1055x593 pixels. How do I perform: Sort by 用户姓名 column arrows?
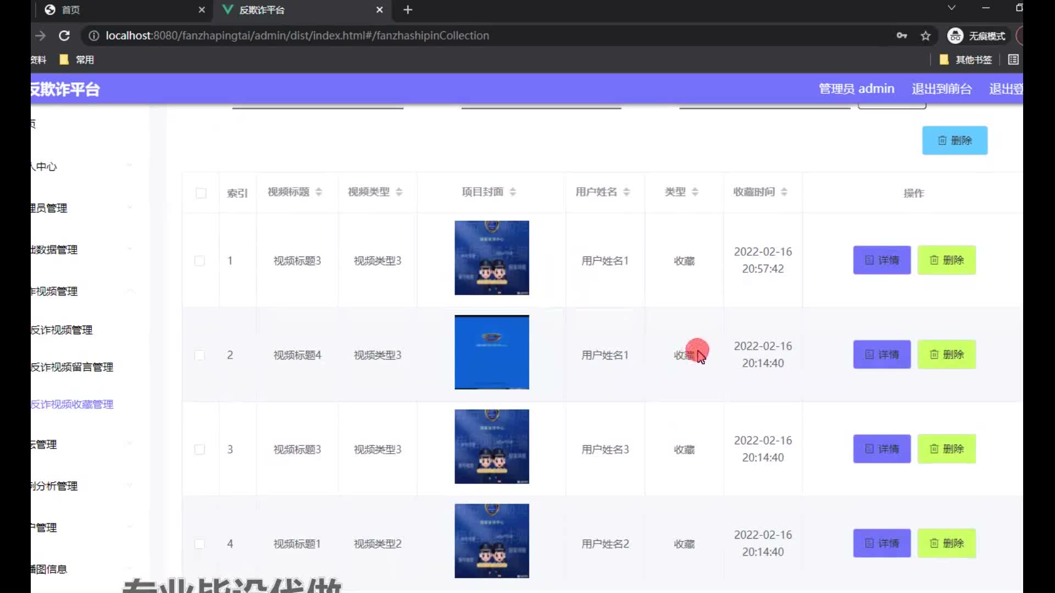coord(626,192)
